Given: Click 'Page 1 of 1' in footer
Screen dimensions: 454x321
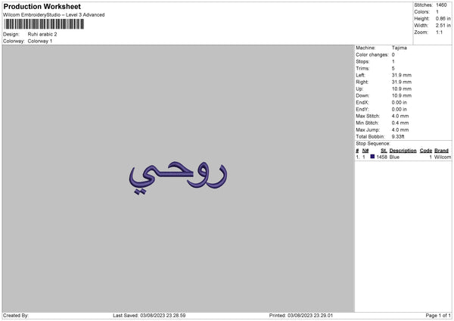Looking at the screenshot, I should [x=438, y=316].
